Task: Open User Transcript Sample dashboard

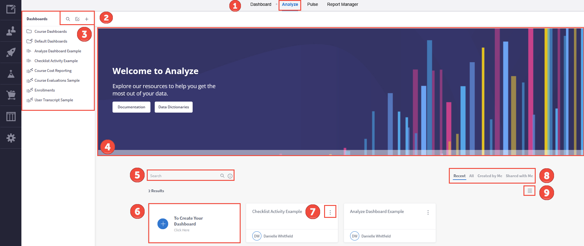Action: point(54,100)
